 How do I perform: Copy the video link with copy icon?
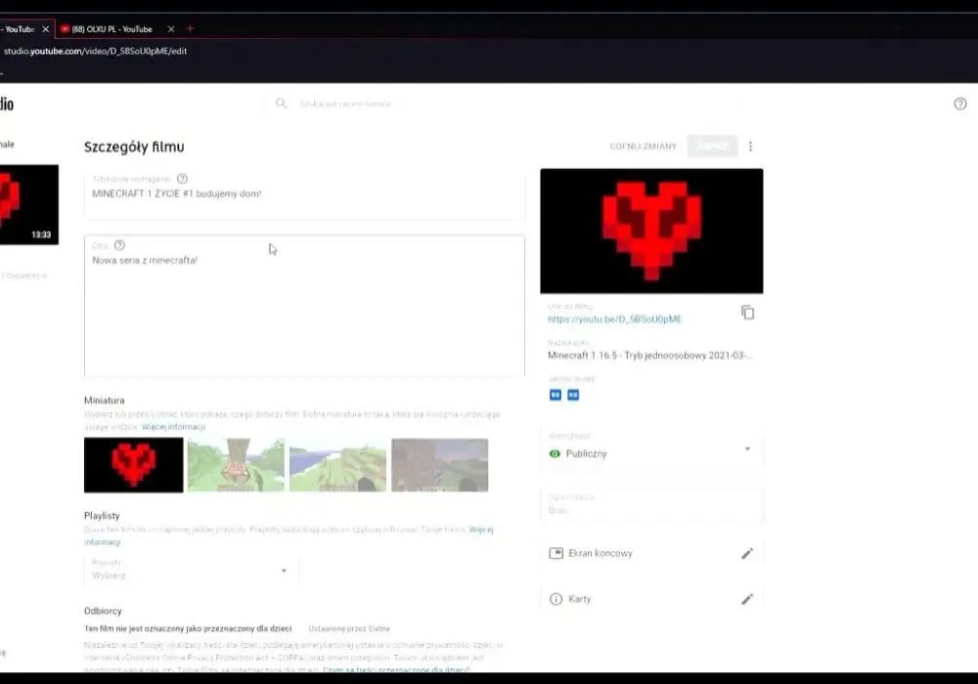pos(747,312)
